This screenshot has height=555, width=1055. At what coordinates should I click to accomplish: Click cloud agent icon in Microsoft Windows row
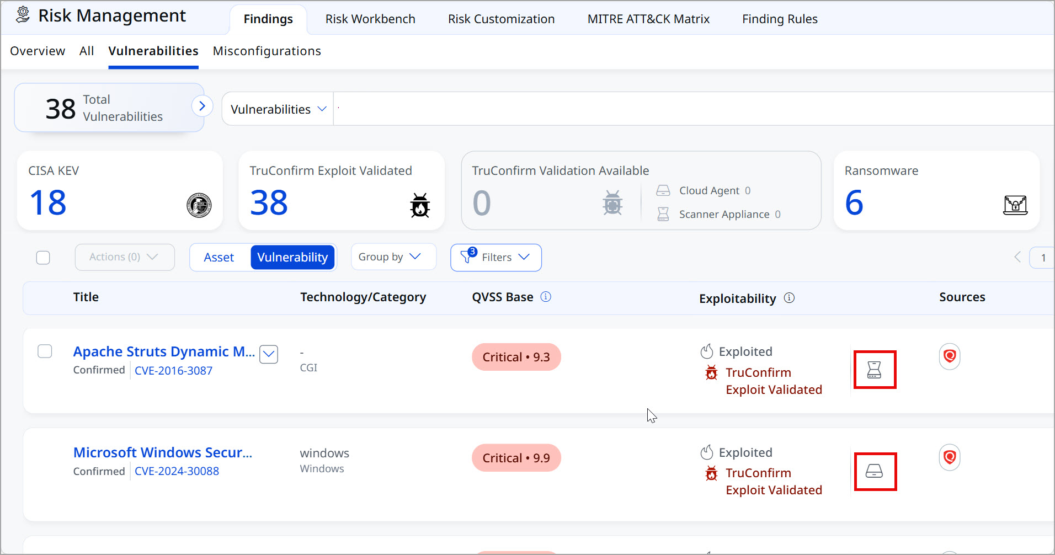tap(875, 471)
